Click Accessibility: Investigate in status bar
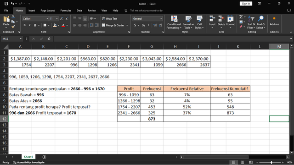Viewport: 294px width, 165px height. point(29,162)
